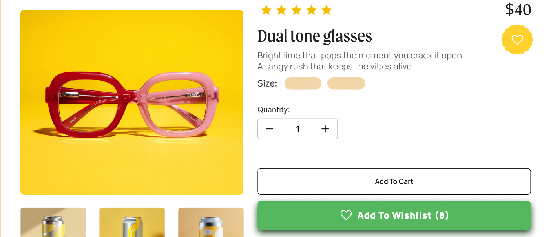
Task: Select the middle can thumbnail
Action: (x=132, y=222)
